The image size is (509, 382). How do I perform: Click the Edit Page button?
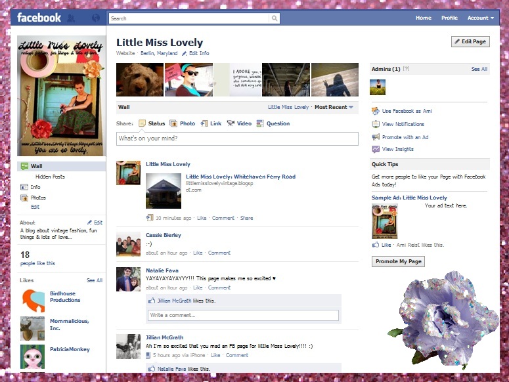pos(470,41)
